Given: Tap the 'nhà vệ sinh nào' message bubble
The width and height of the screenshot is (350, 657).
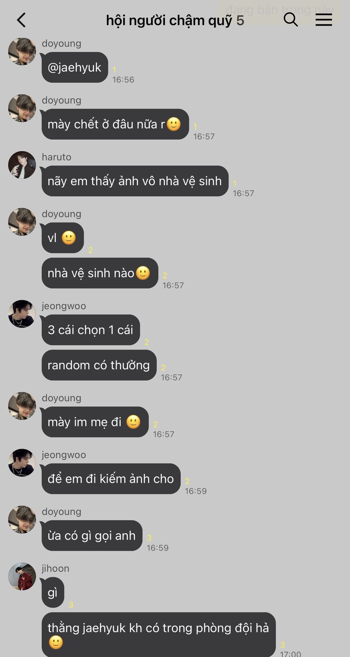Looking at the screenshot, I should pos(100,273).
